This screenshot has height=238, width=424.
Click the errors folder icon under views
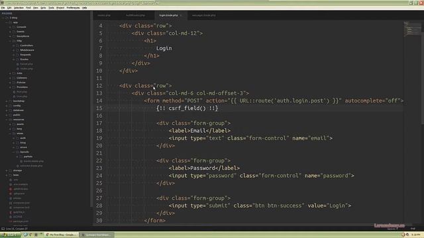(17, 147)
